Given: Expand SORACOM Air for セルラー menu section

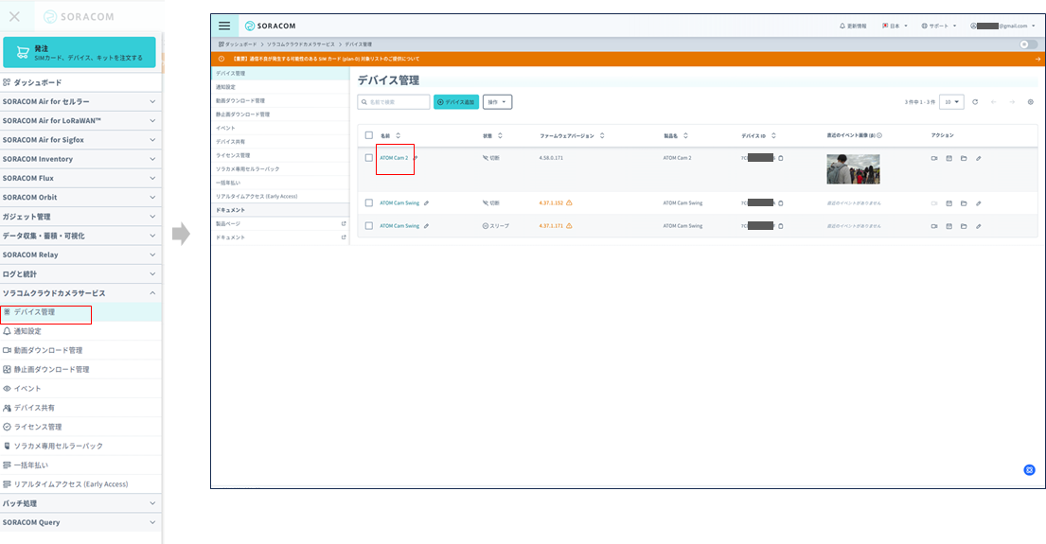Looking at the screenshot, I should point(80,102).
